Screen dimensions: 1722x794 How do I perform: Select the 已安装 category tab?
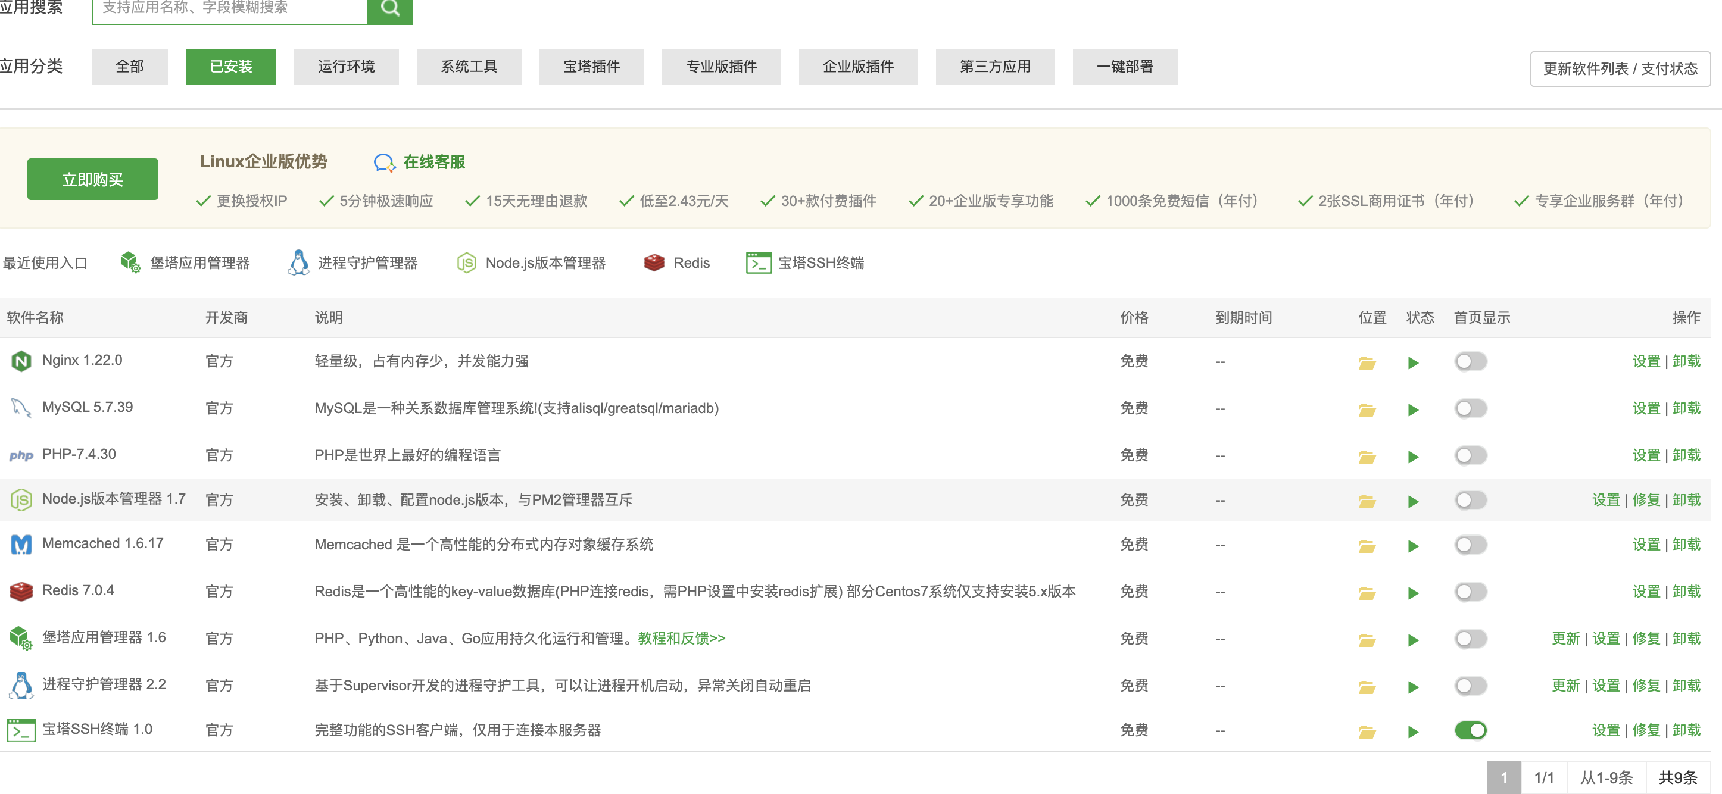(x=230, y=66)
